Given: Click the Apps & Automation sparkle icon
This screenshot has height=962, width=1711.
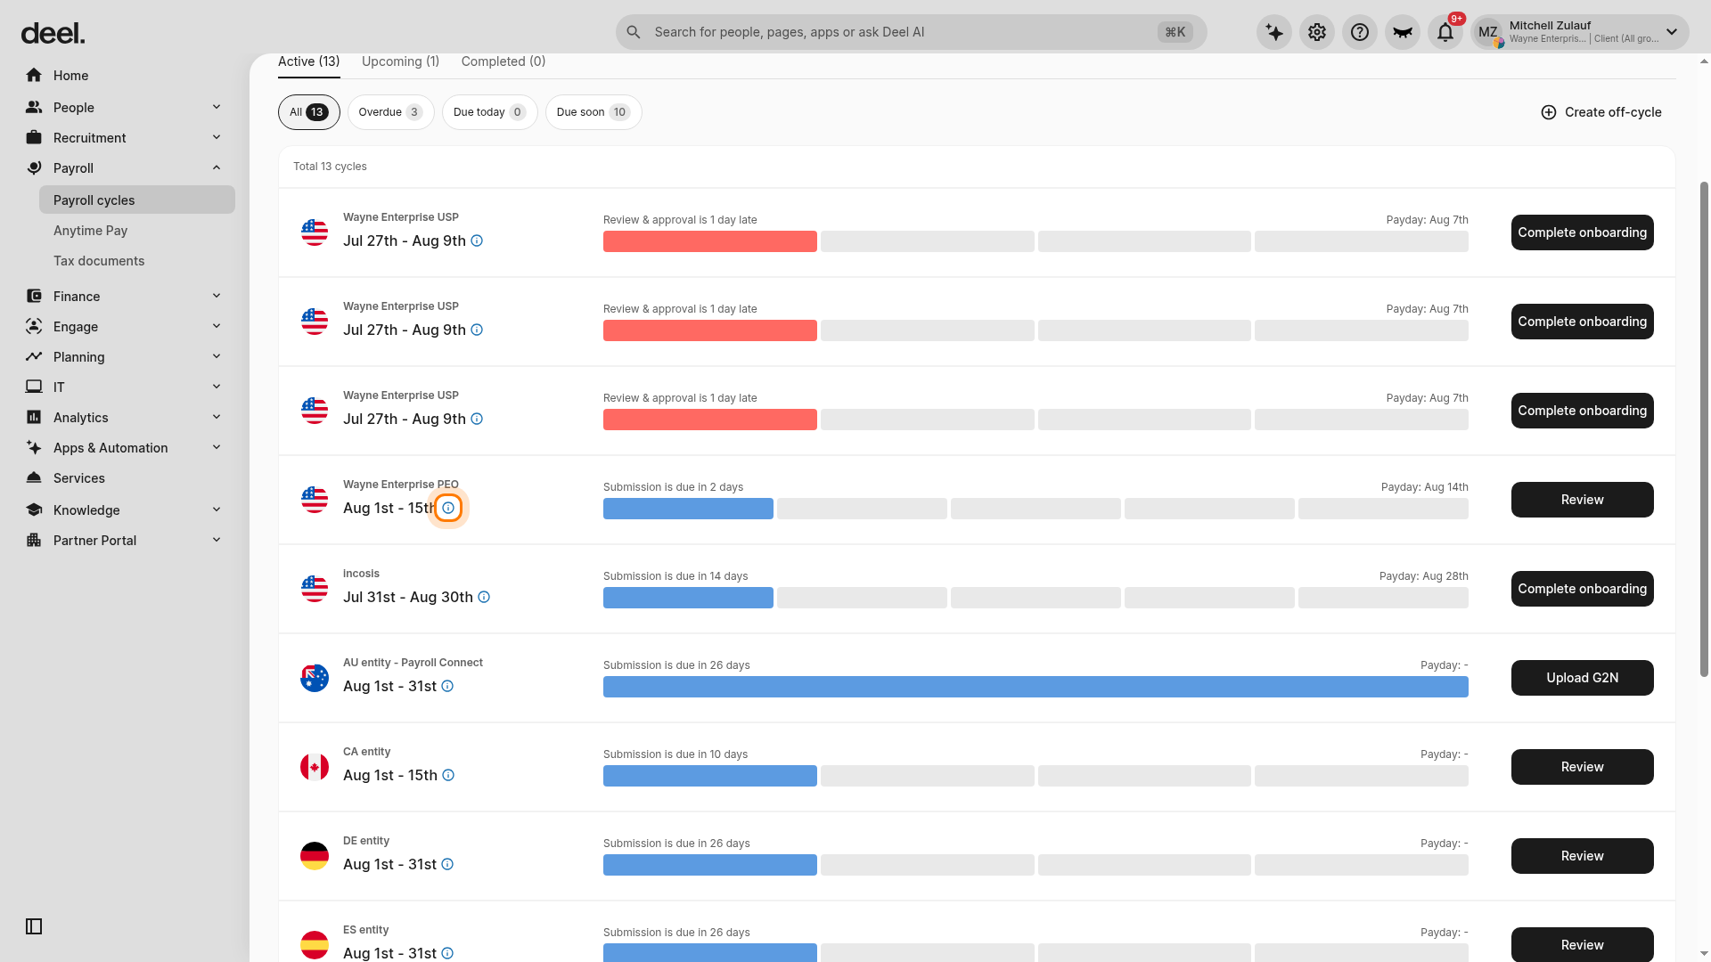Looking at the screenshot, I should click(x=34, y=448).
